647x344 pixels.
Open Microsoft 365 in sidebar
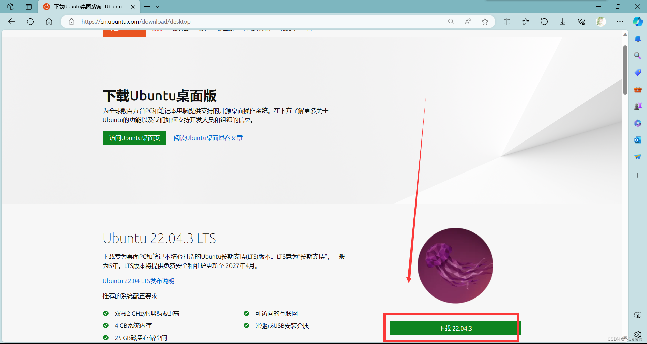tap(638, 123)
